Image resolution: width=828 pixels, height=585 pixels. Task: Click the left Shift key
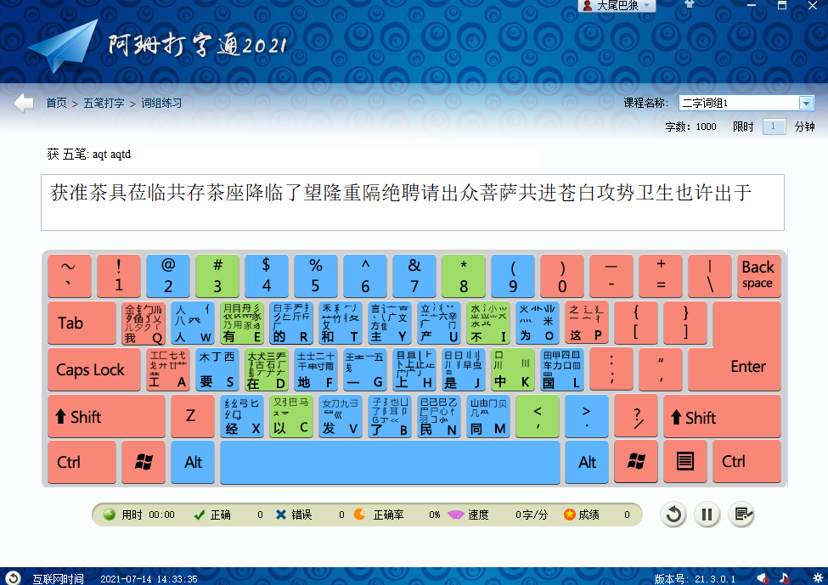click(106, 416)
